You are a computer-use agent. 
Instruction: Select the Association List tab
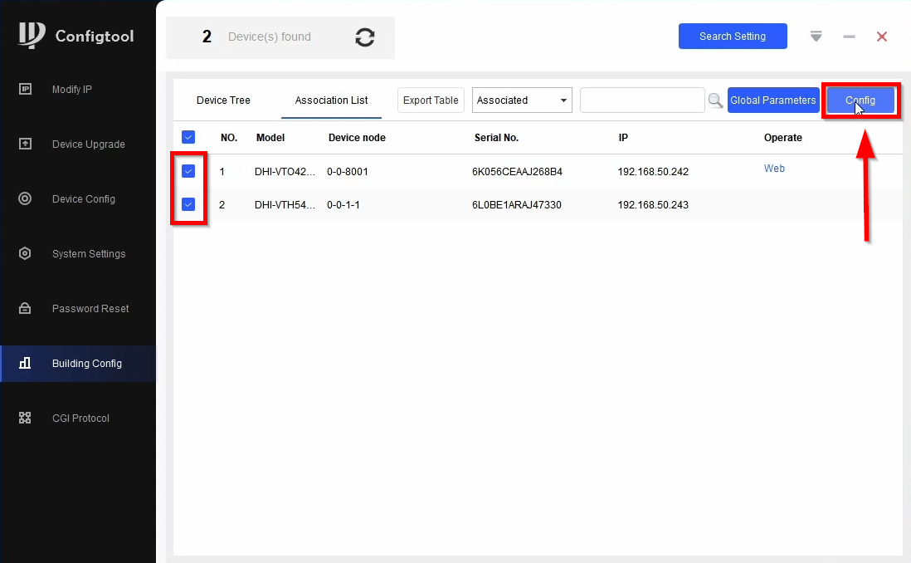click(331, 100)
